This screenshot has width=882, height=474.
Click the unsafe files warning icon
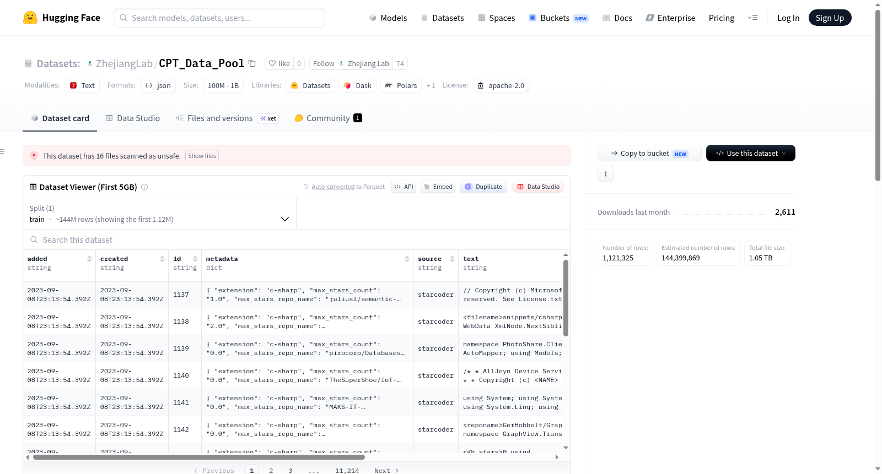[x=34, y=156]
